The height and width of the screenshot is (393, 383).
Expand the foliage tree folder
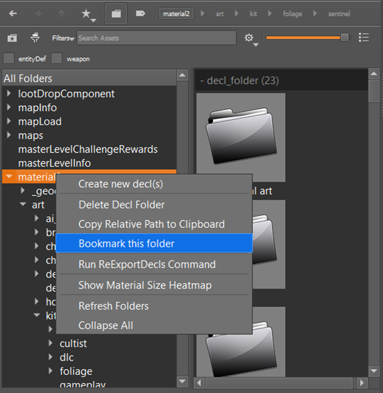tap(51, 371)
